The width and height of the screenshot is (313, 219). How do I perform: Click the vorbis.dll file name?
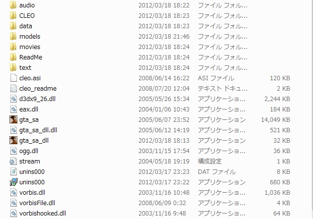(32, 192)
